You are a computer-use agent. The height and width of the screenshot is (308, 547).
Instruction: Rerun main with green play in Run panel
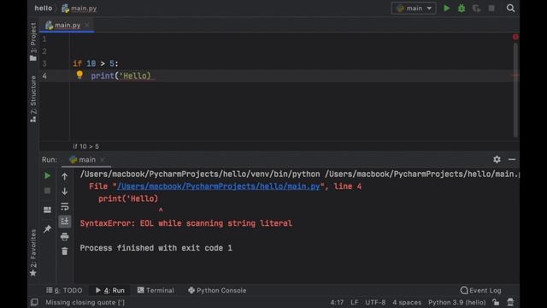pyautogui.click(x=47, y=175)
